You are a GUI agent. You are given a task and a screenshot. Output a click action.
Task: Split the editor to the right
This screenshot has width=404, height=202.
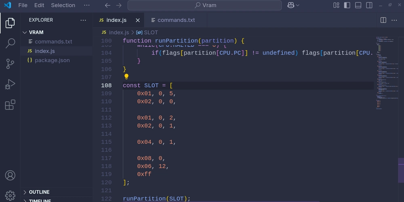coord(383,20)
